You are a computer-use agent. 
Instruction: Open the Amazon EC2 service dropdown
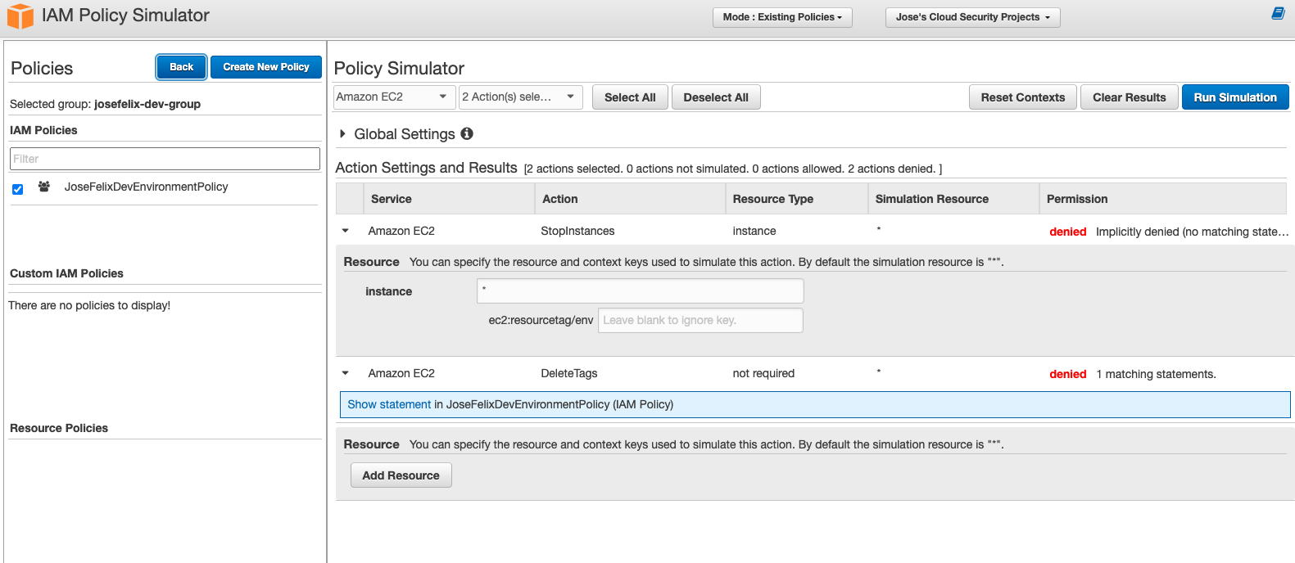(x=394, y=97)
